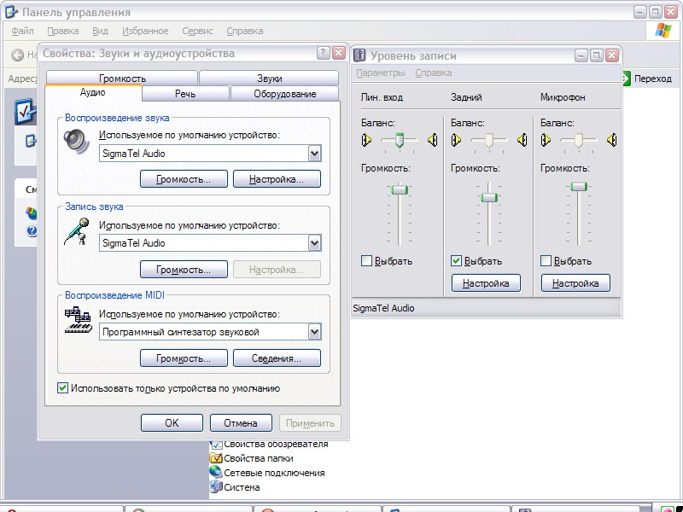Click the Настройка button under Микрофон
The width and height of the screenshot is (683, 512).
[x=575, y=283]
